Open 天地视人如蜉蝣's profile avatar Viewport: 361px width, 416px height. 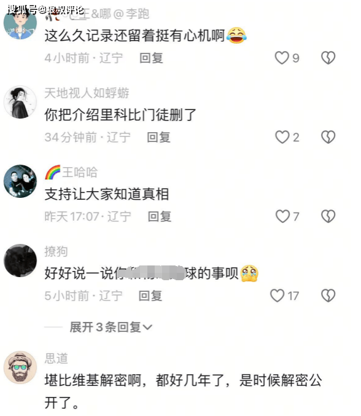tap(20, 102)
